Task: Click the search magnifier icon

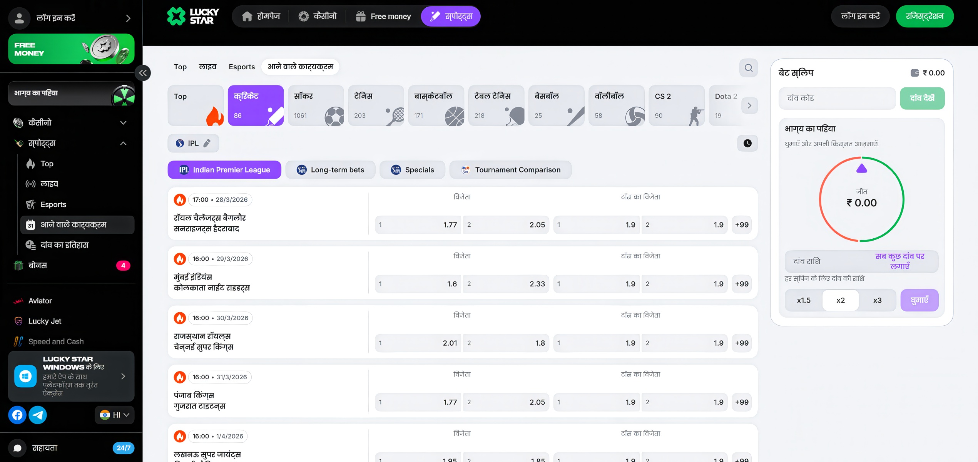Action: point(748,68)
